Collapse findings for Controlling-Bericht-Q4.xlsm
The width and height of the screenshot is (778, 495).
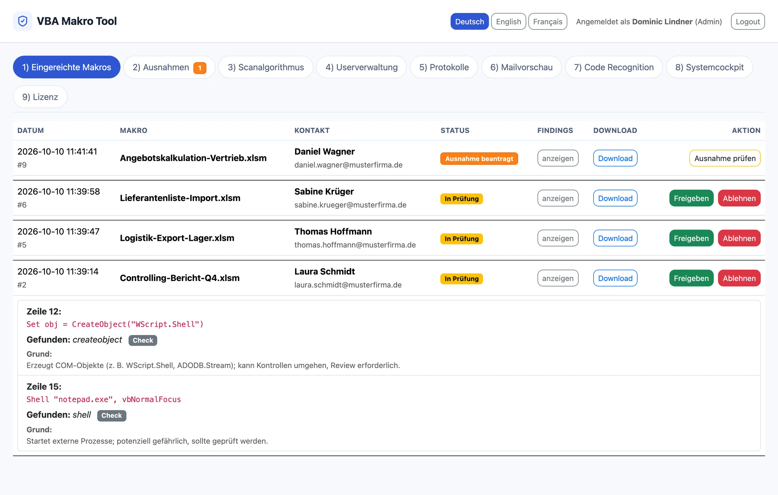coord(558,278)
